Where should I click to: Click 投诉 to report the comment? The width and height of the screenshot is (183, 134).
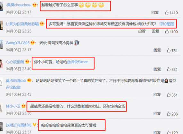(142, 31)
